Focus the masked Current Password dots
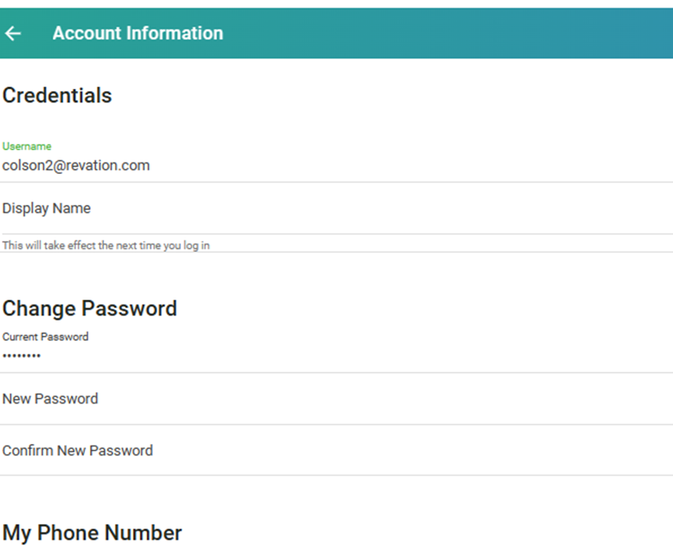This screenshot has height=553, width=673. point(22,356)
